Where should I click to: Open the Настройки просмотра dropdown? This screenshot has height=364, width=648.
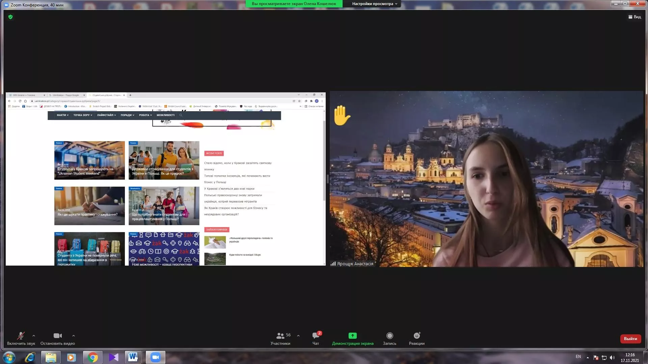coord(375,4)
